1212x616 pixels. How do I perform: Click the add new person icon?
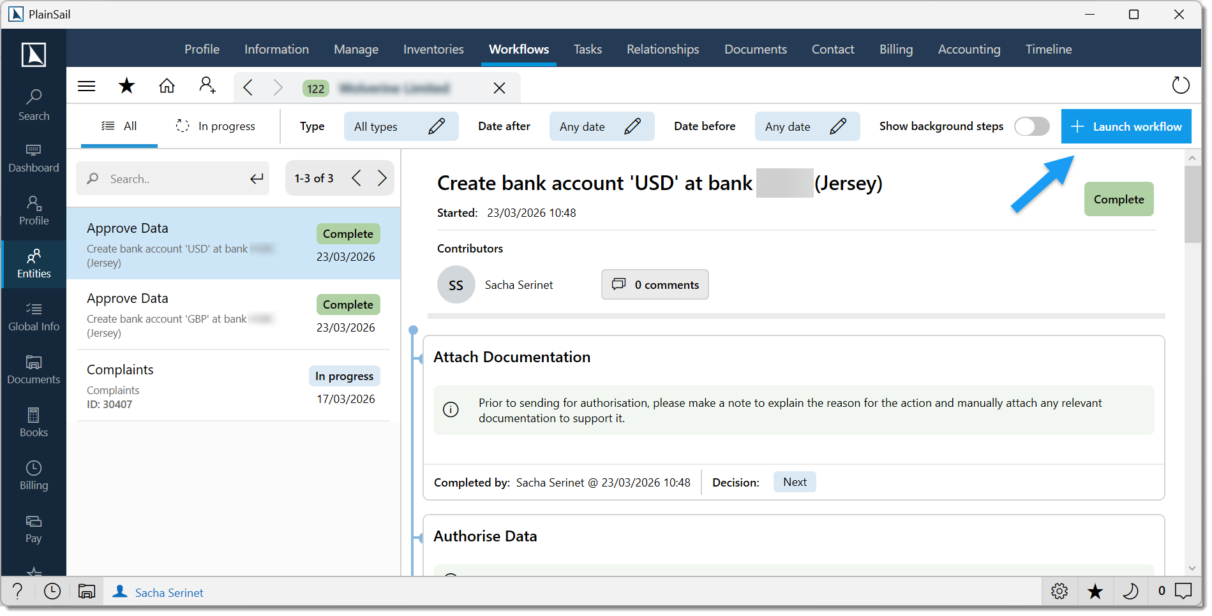207,86
